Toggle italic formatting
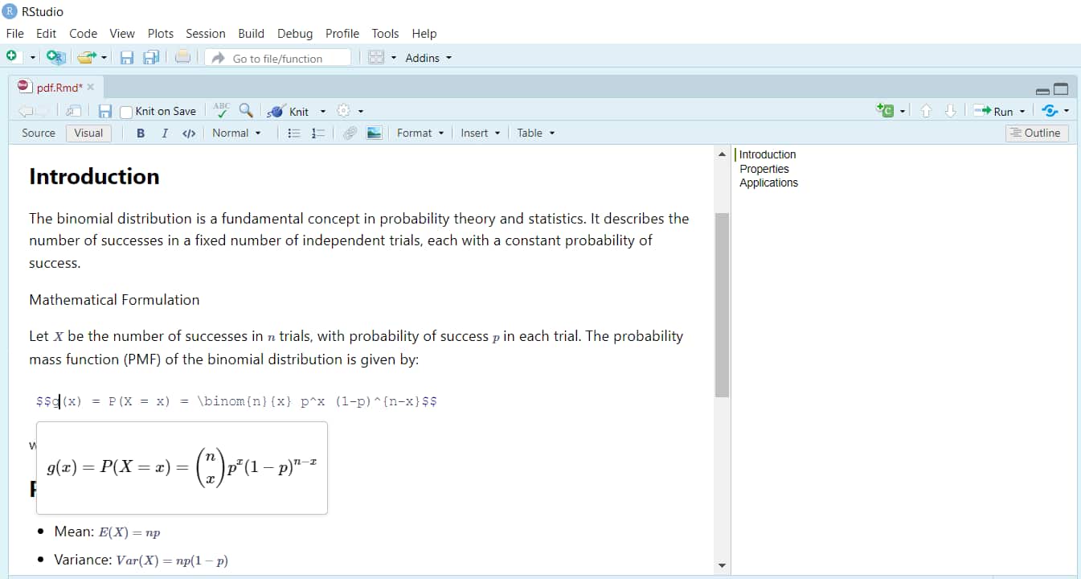The image size is (1081, 579). click(x=164, y=133)
